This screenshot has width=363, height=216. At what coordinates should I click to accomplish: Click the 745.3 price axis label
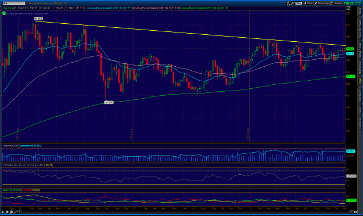point(350,49)
